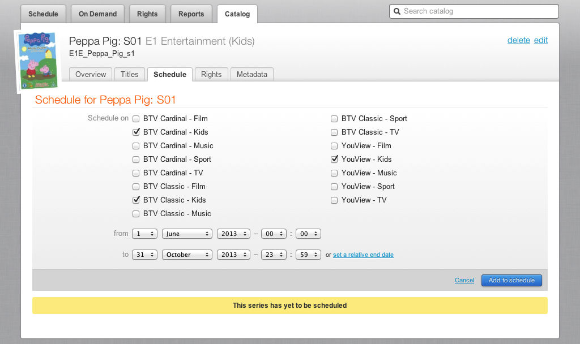Uncheck YouView - Kids

tap(334, 159)
